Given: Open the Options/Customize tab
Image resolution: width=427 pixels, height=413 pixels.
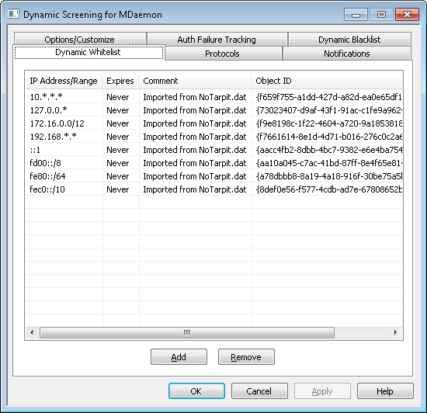Looking at the screenshot, I should point(80,39).
